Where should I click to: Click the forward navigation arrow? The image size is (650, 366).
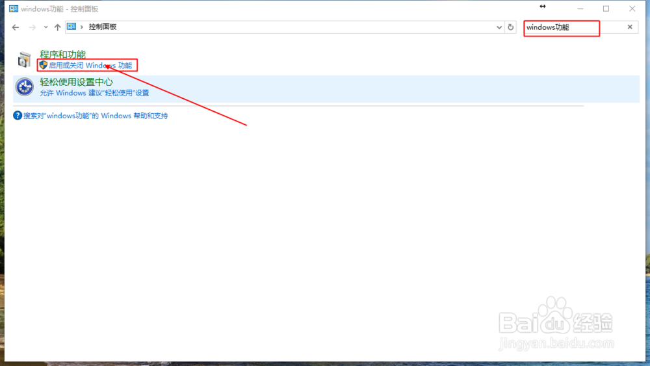click(32, 27)
